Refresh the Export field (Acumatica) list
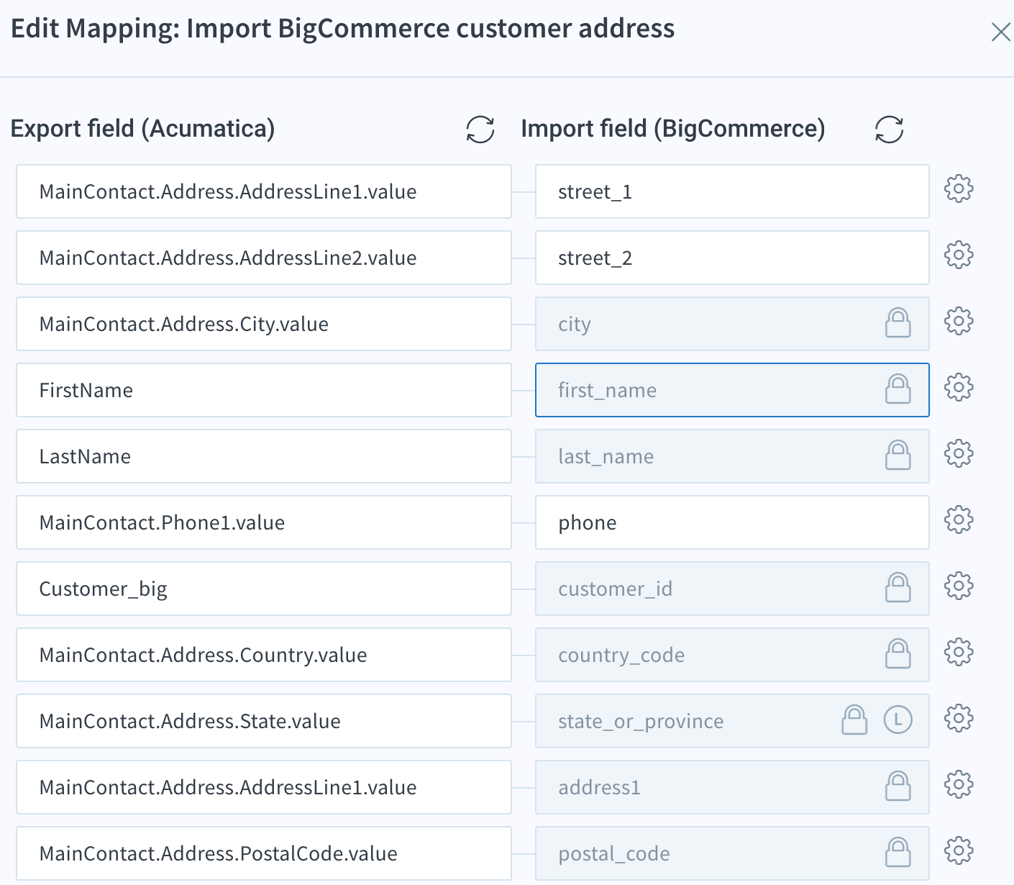 (x=480, y=130)
